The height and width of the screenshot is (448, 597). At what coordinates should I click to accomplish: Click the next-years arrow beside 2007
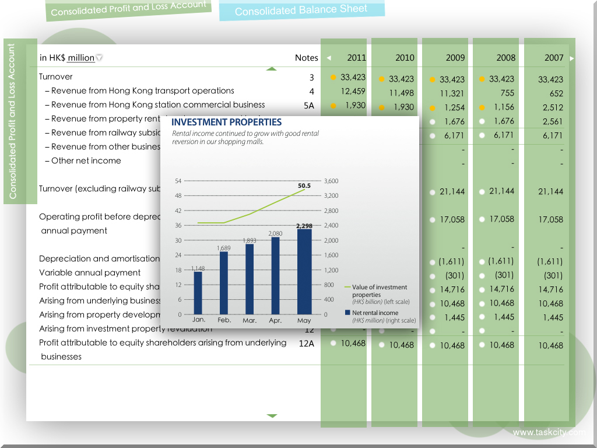coord(572,58)
